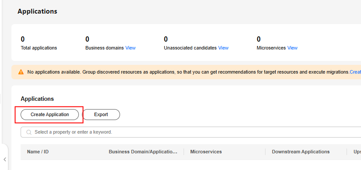Click the Microservices table column header
Viewport: 361px width, 170px height.
pyautogui.click(x=206, y=152)
